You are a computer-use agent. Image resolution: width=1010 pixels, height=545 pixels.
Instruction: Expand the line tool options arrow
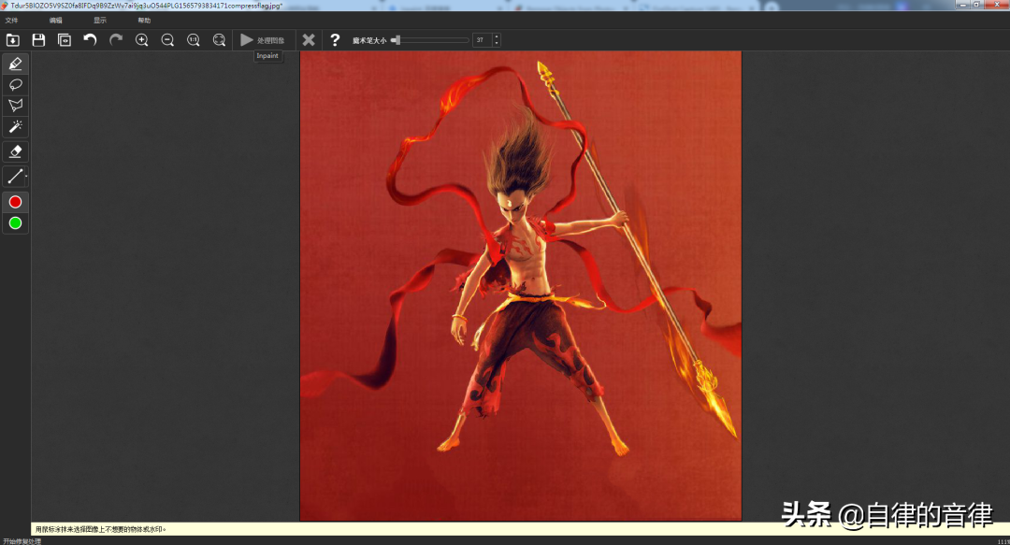26,176
